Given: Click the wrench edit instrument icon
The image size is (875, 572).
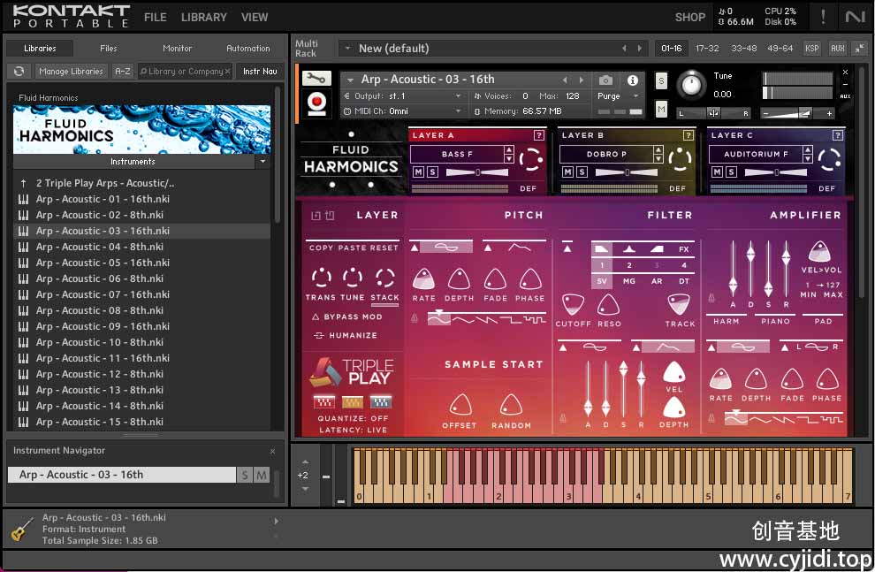Looking at the screenshot, I should (316, 78).
